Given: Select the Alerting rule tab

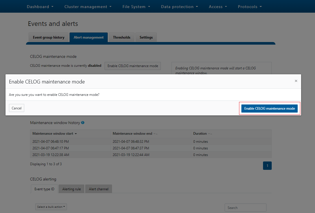Looking at the screenshot, I should [71, 189].
